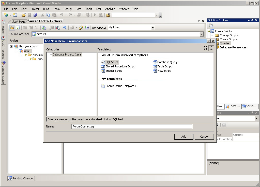Image resolution: width=260 pixels, height=187 pixels.
Task: Select the Stored Procedure Script template
Action: 118,66
